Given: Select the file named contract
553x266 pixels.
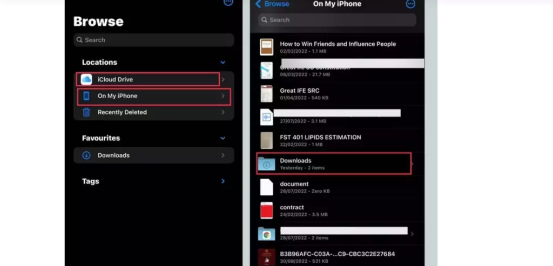Looking at the screenshot, I should [x=292, y=207].
